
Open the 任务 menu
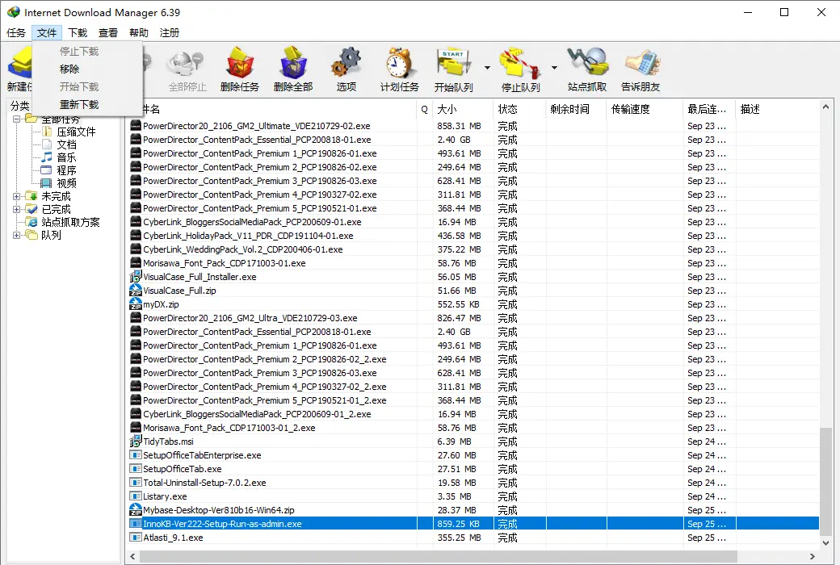[16, 32]
